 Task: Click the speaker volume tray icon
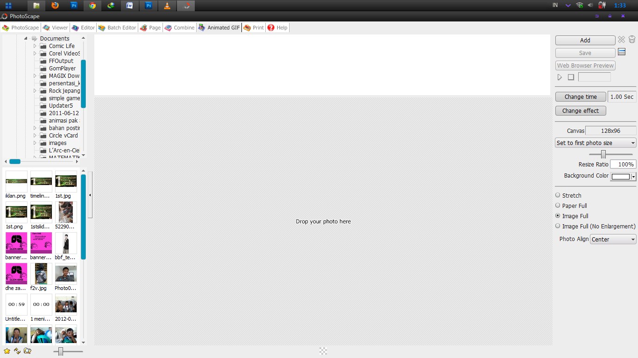pos(590,5)
